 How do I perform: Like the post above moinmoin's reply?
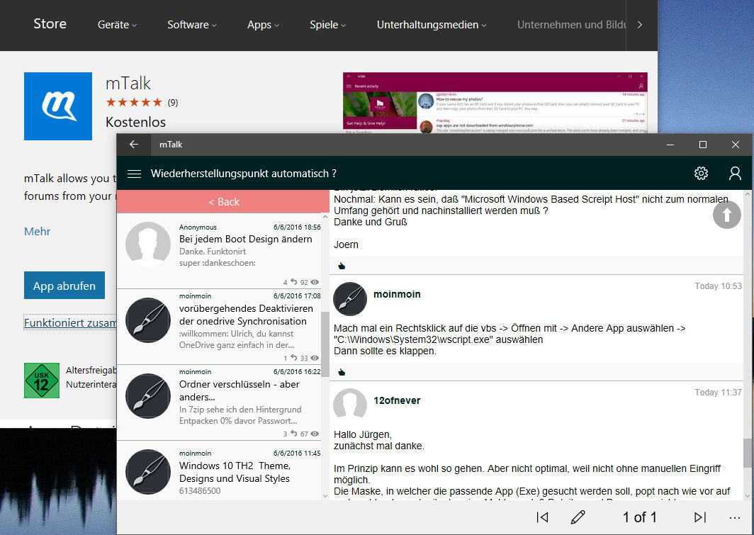pos(342,266)
